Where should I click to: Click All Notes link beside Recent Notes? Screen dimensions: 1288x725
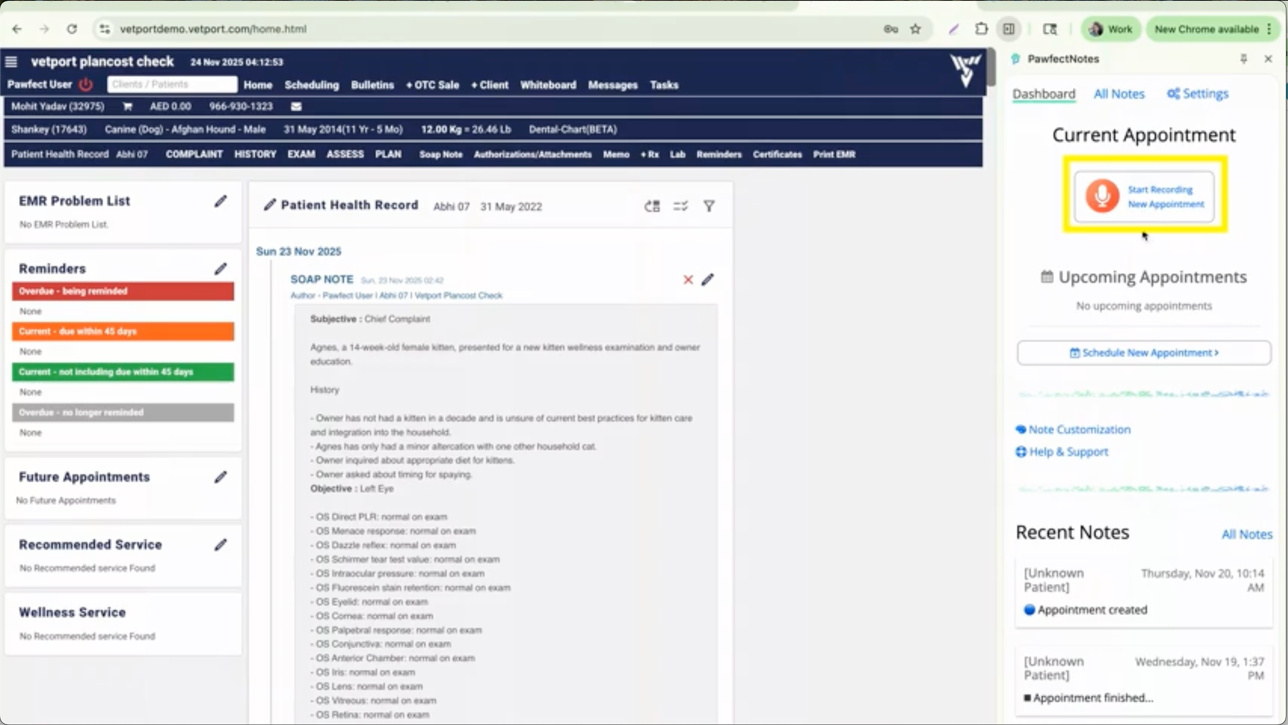[1246, 534]
